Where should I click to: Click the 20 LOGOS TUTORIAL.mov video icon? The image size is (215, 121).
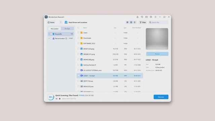81,70
